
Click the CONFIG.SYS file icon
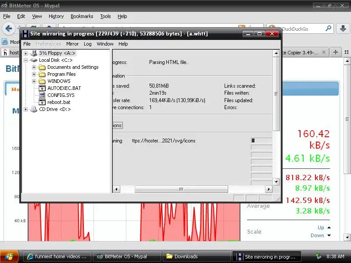tap(42, 95)
